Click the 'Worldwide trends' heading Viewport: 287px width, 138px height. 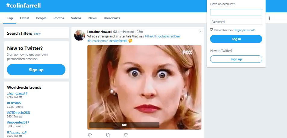[24, 87]
